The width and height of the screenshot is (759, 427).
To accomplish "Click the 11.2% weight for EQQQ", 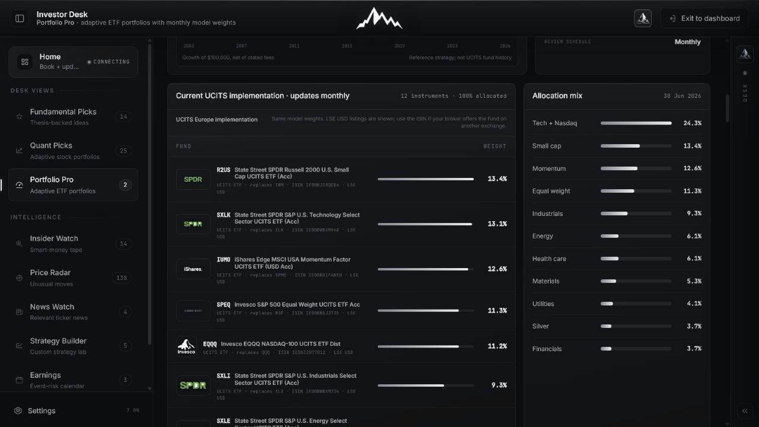I will (497, 346).
